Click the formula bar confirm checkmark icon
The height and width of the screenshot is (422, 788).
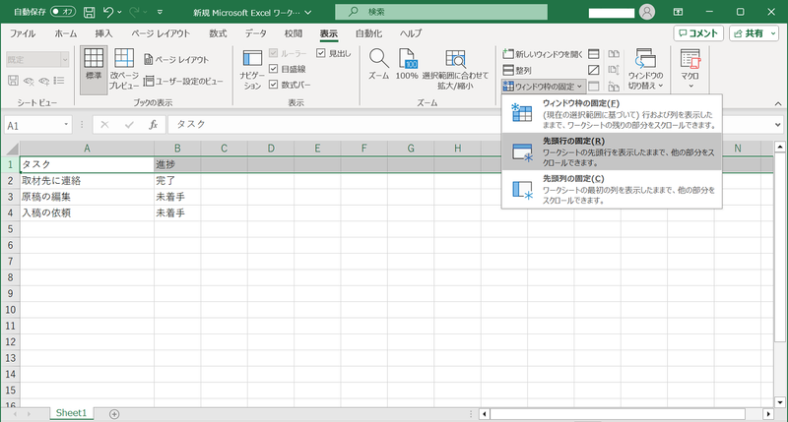(x=129, y=125)
